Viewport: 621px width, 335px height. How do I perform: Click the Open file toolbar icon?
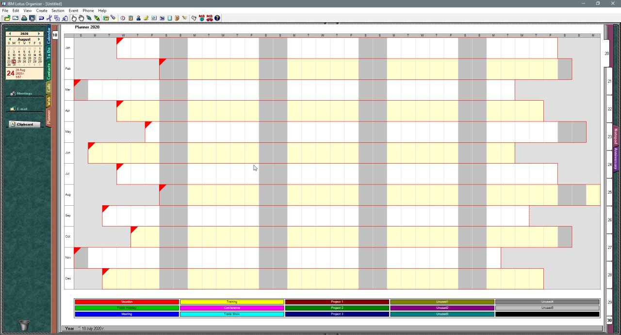pos(7,18)
